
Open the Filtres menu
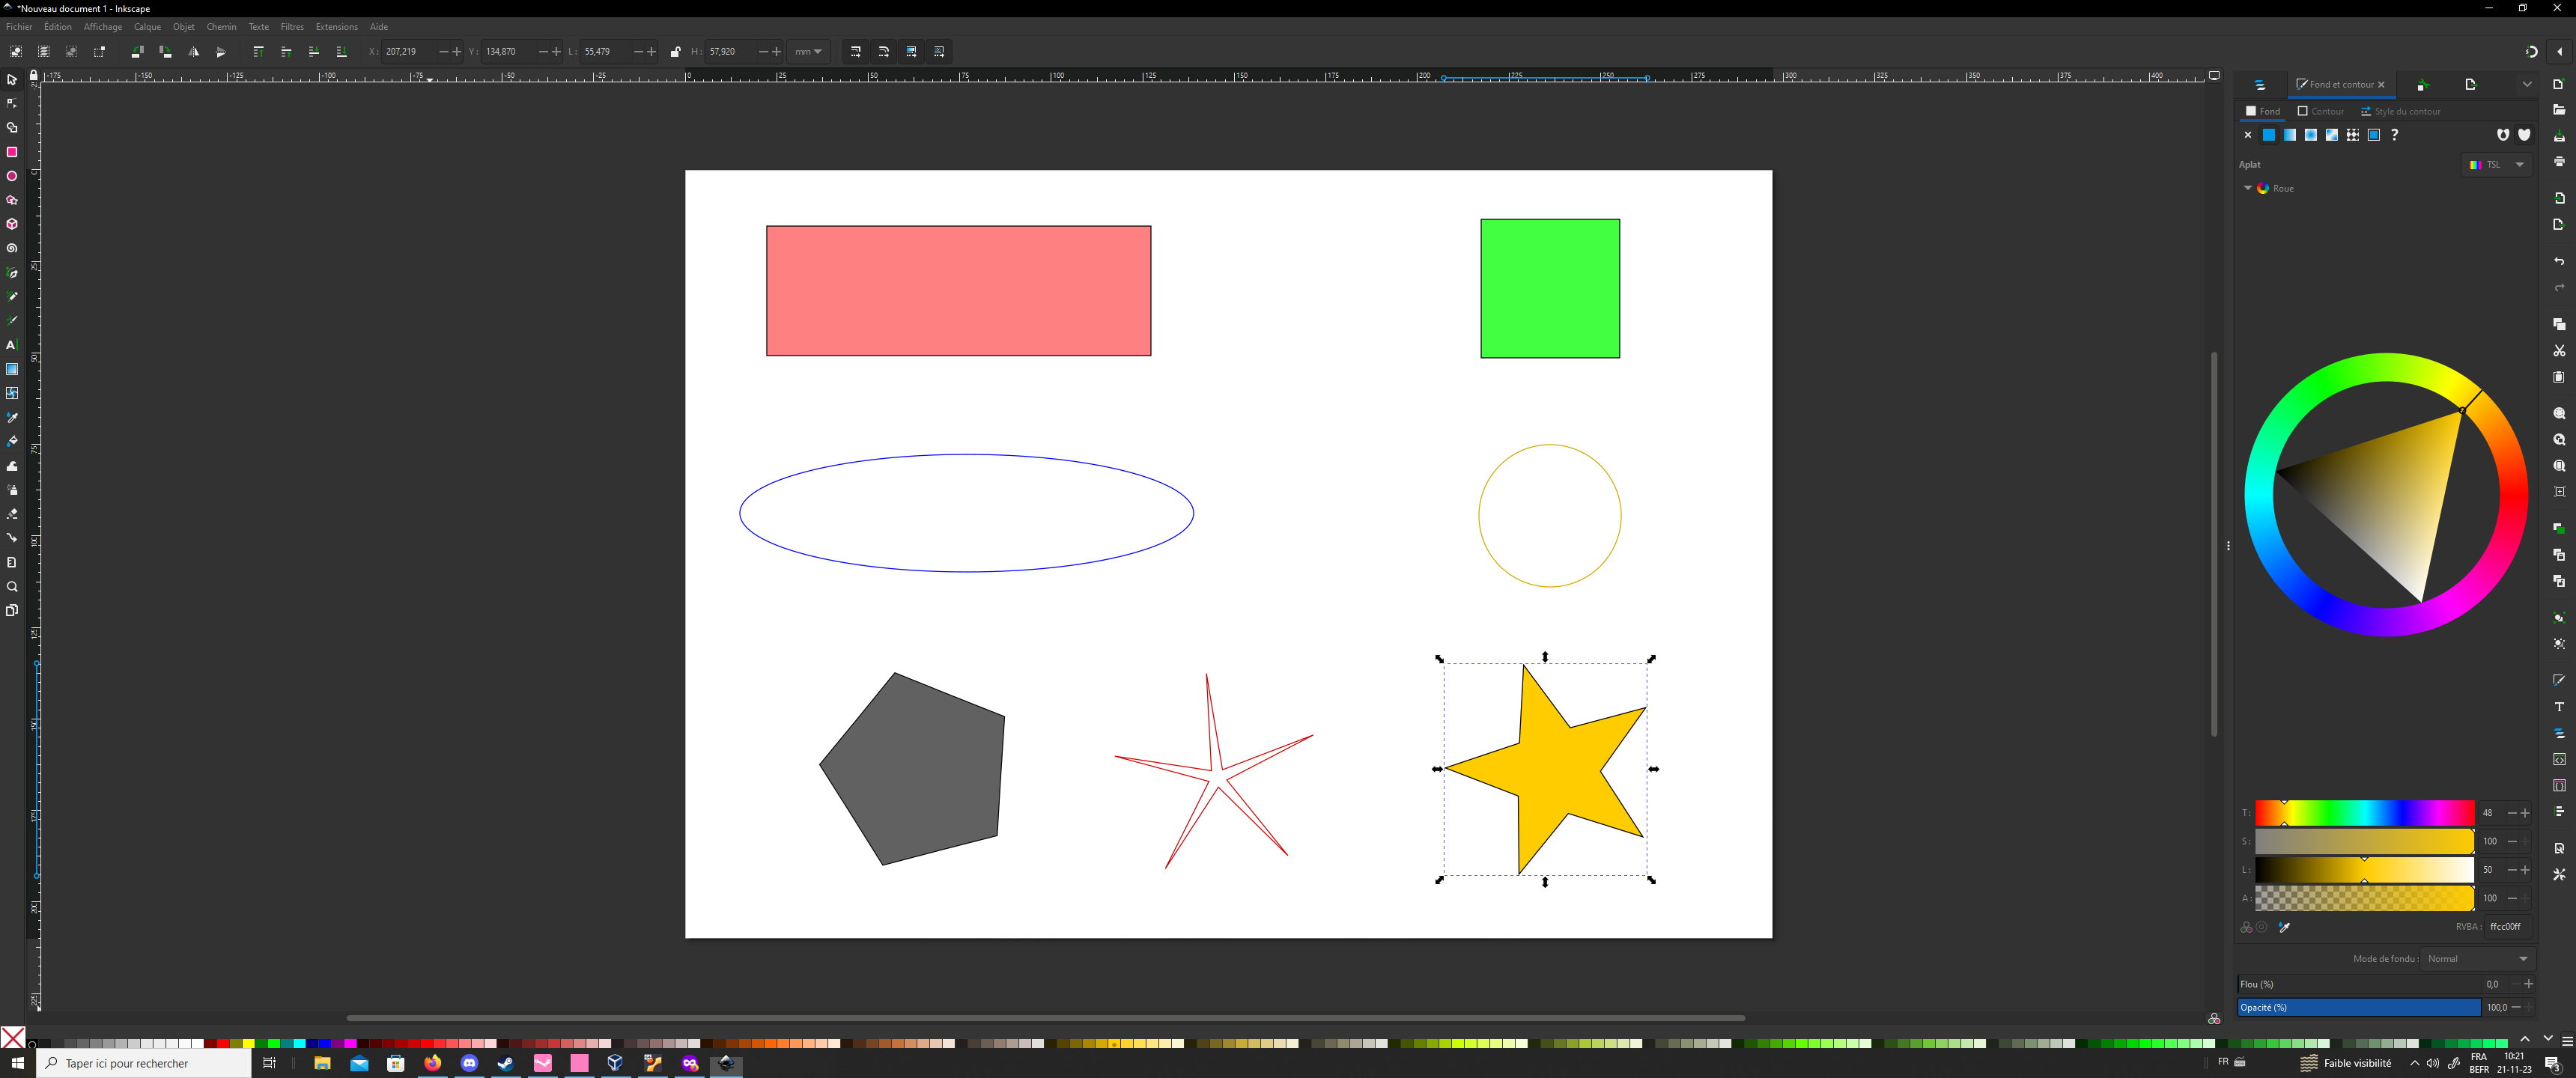(x=292, y=27)
